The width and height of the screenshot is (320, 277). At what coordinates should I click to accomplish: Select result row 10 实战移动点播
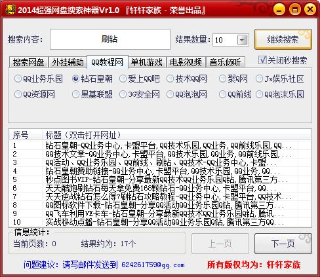tap(160, 222)
